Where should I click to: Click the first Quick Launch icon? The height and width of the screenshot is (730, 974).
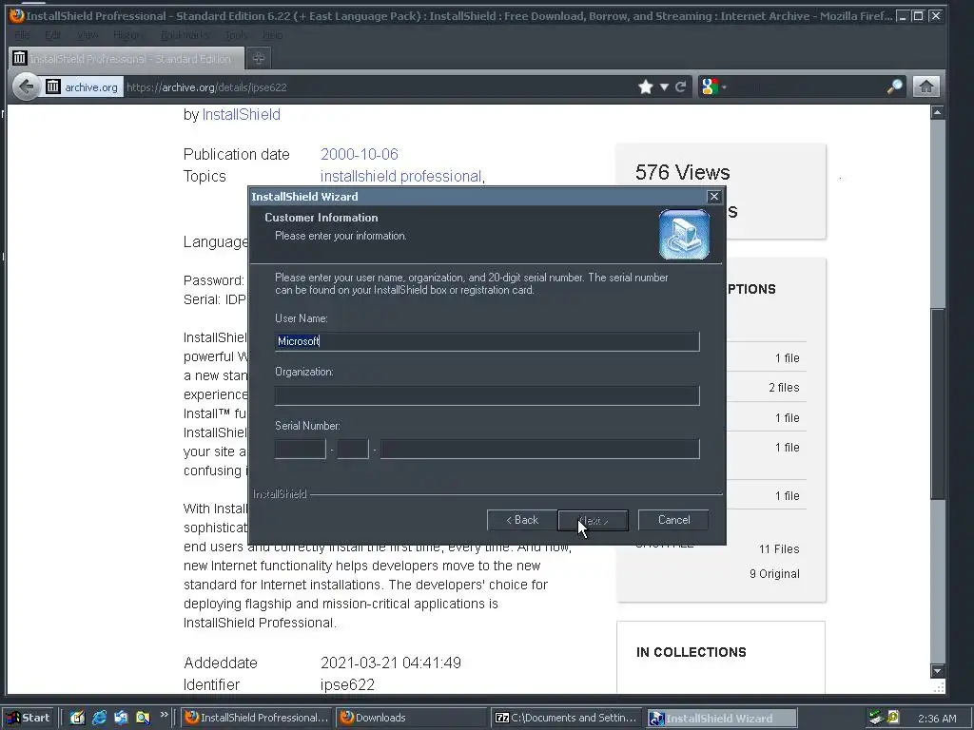tap(77, 718)
